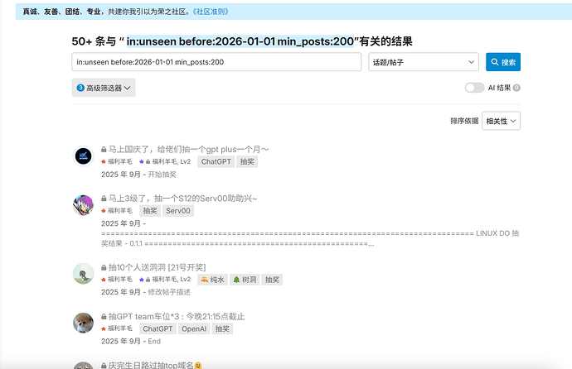
Task: Open topic 庆完生日路过抽top域名
Action: coord(151,365)
